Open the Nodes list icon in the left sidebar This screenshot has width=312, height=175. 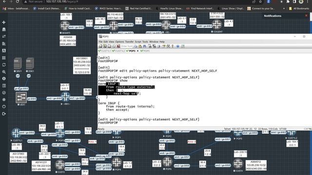point(4,29)
